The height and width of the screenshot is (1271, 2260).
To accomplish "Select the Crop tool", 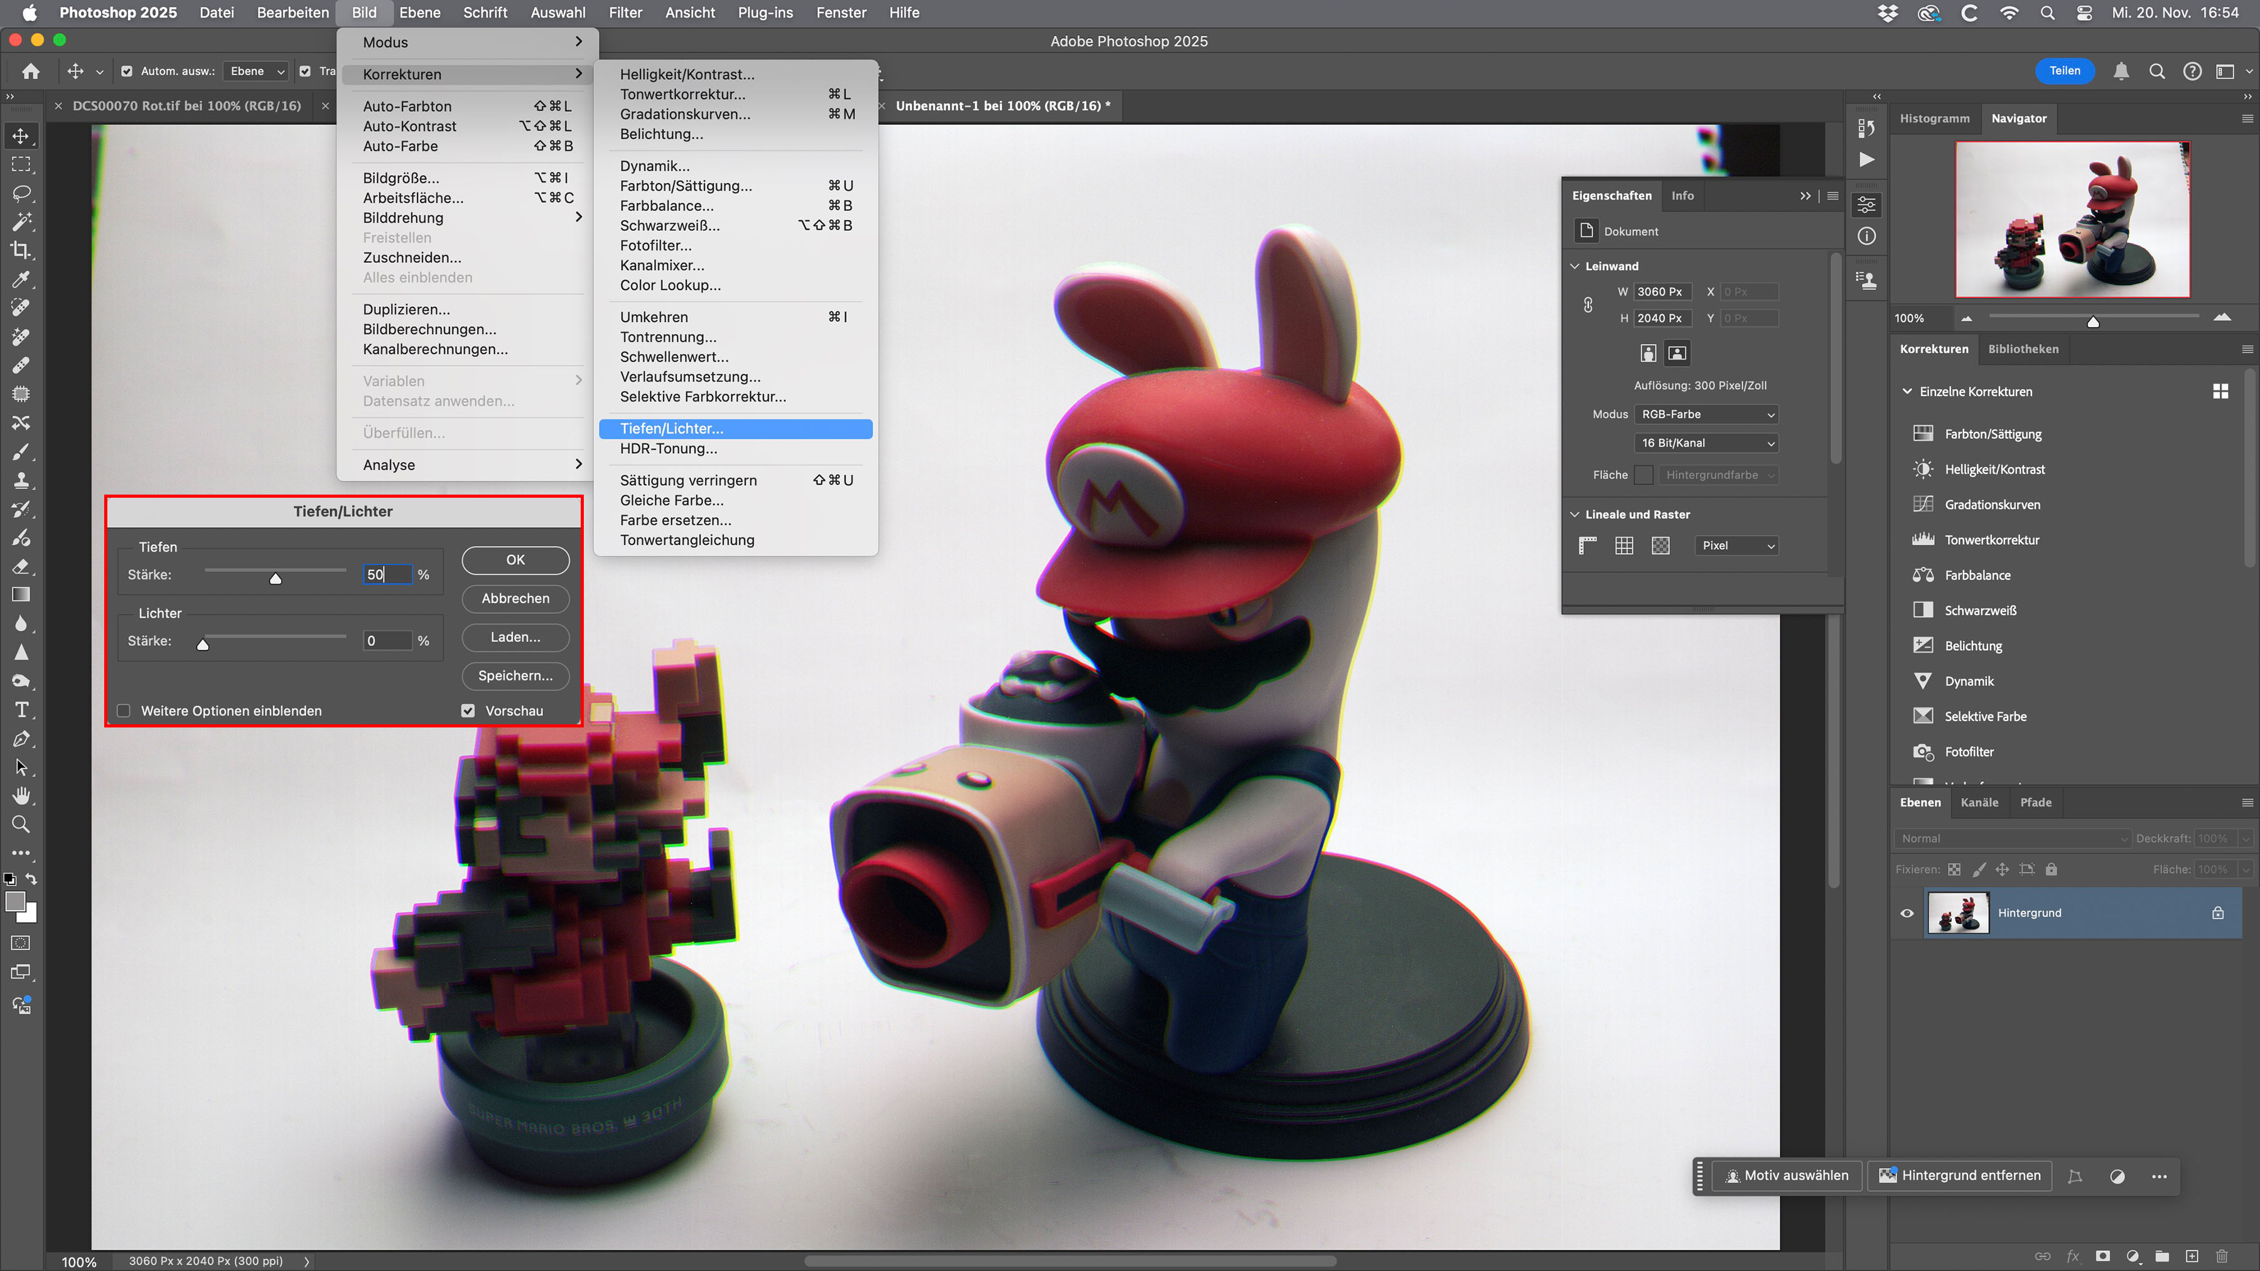I will point(21,250).
